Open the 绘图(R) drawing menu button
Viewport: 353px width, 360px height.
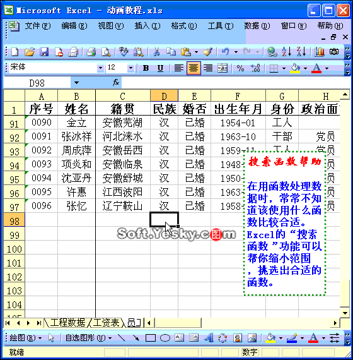[x=25, y=338]
